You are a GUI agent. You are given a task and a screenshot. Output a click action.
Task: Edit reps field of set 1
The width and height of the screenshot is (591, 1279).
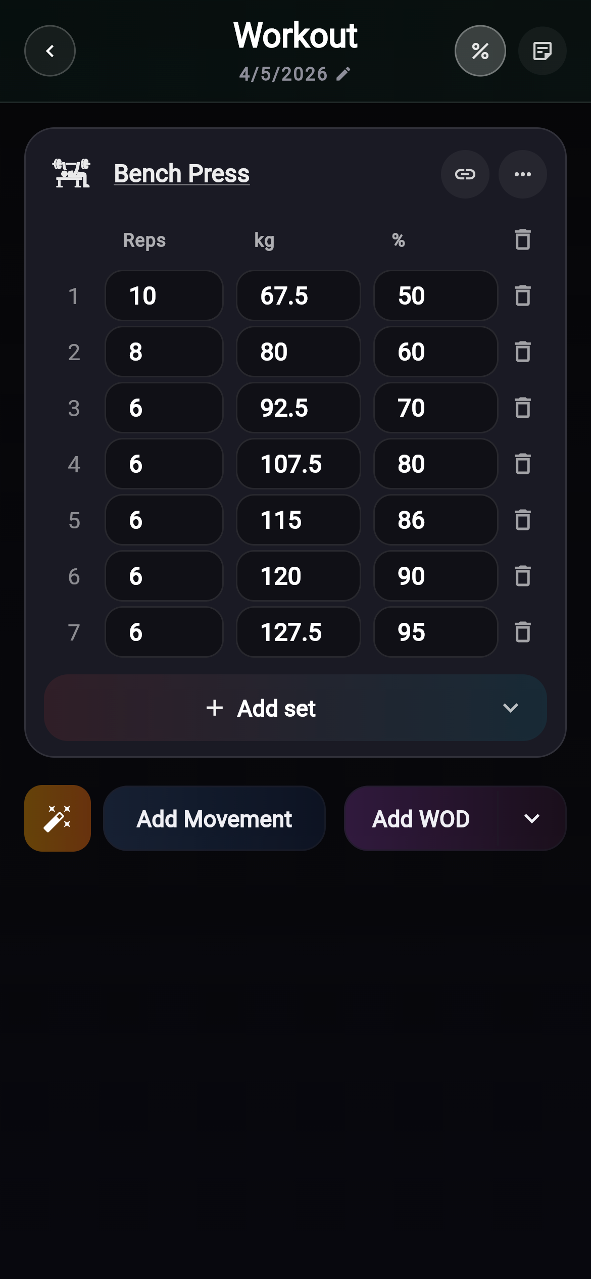(164, 296)
